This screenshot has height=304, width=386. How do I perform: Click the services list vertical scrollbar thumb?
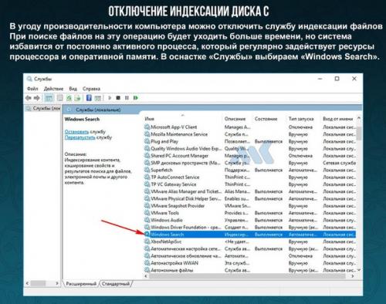point(359,133)
